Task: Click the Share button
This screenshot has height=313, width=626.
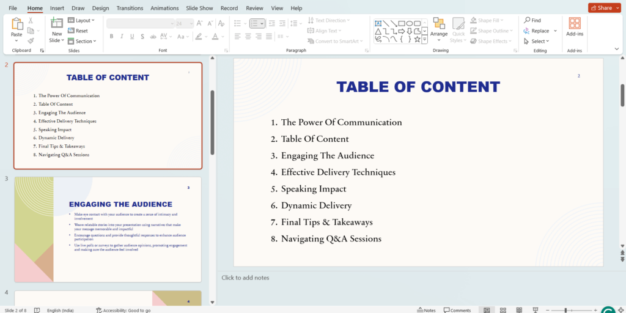Action: coord(604,8)
